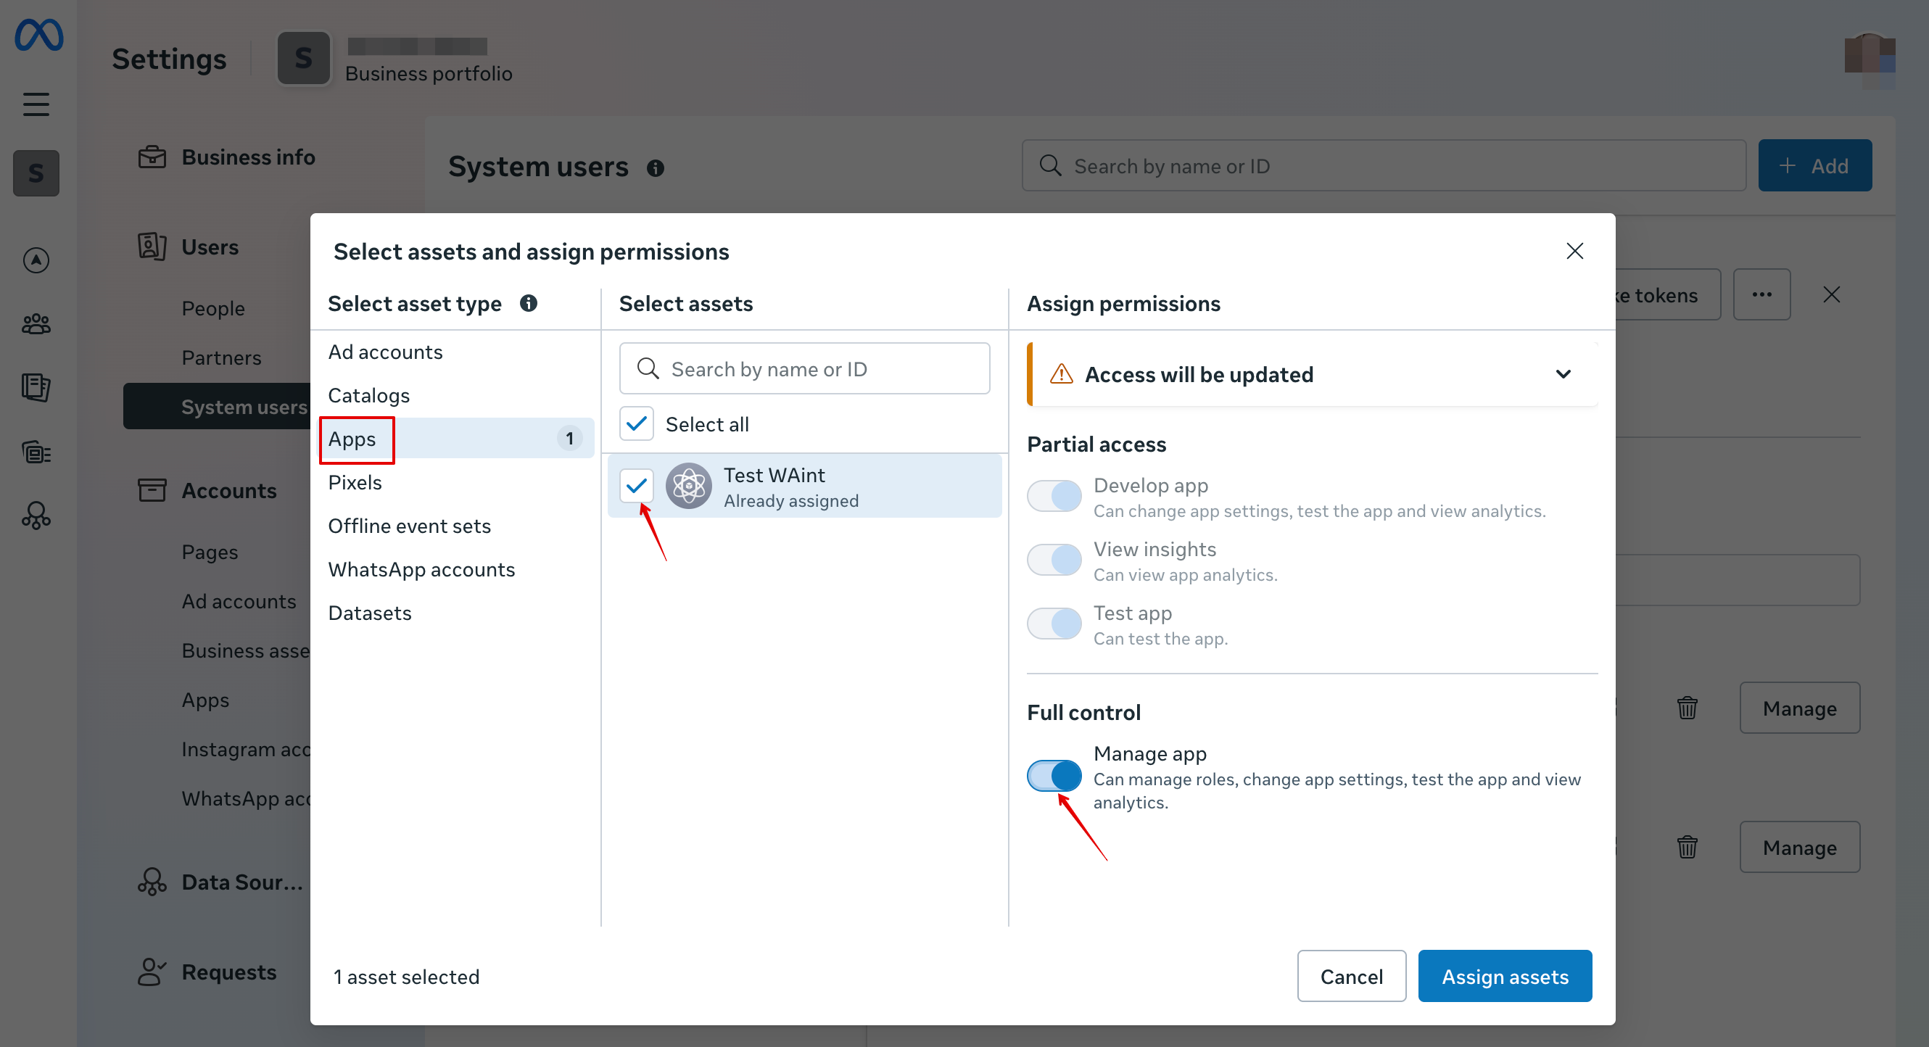Toggle the Develop app permission
Image resolution: width=1929 pixels, height=1047 pixels.
1054,496
